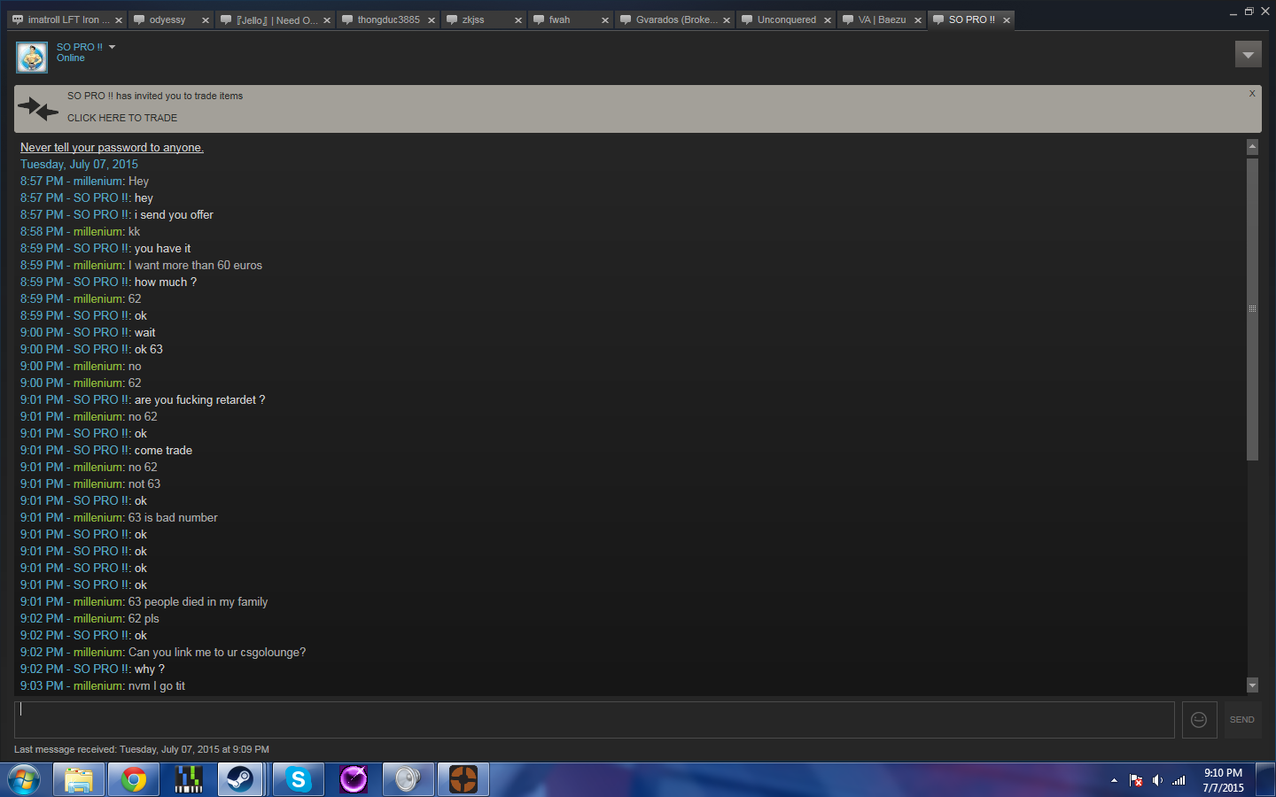Image resolution: width=1276 pixels, height=797 pixels.
Task: Open Windows Explorer folder icon
Action: tap(79, 780)
